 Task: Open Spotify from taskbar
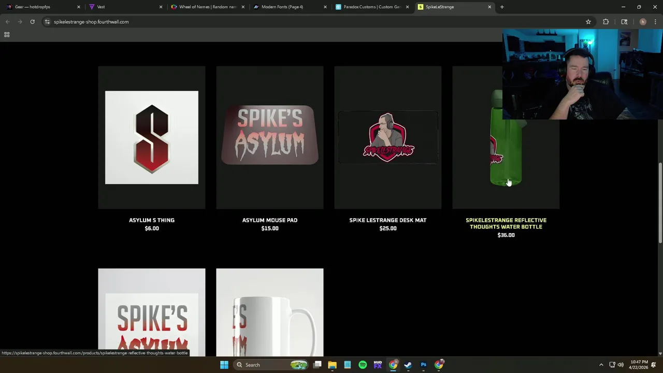(x=363, y=365)
